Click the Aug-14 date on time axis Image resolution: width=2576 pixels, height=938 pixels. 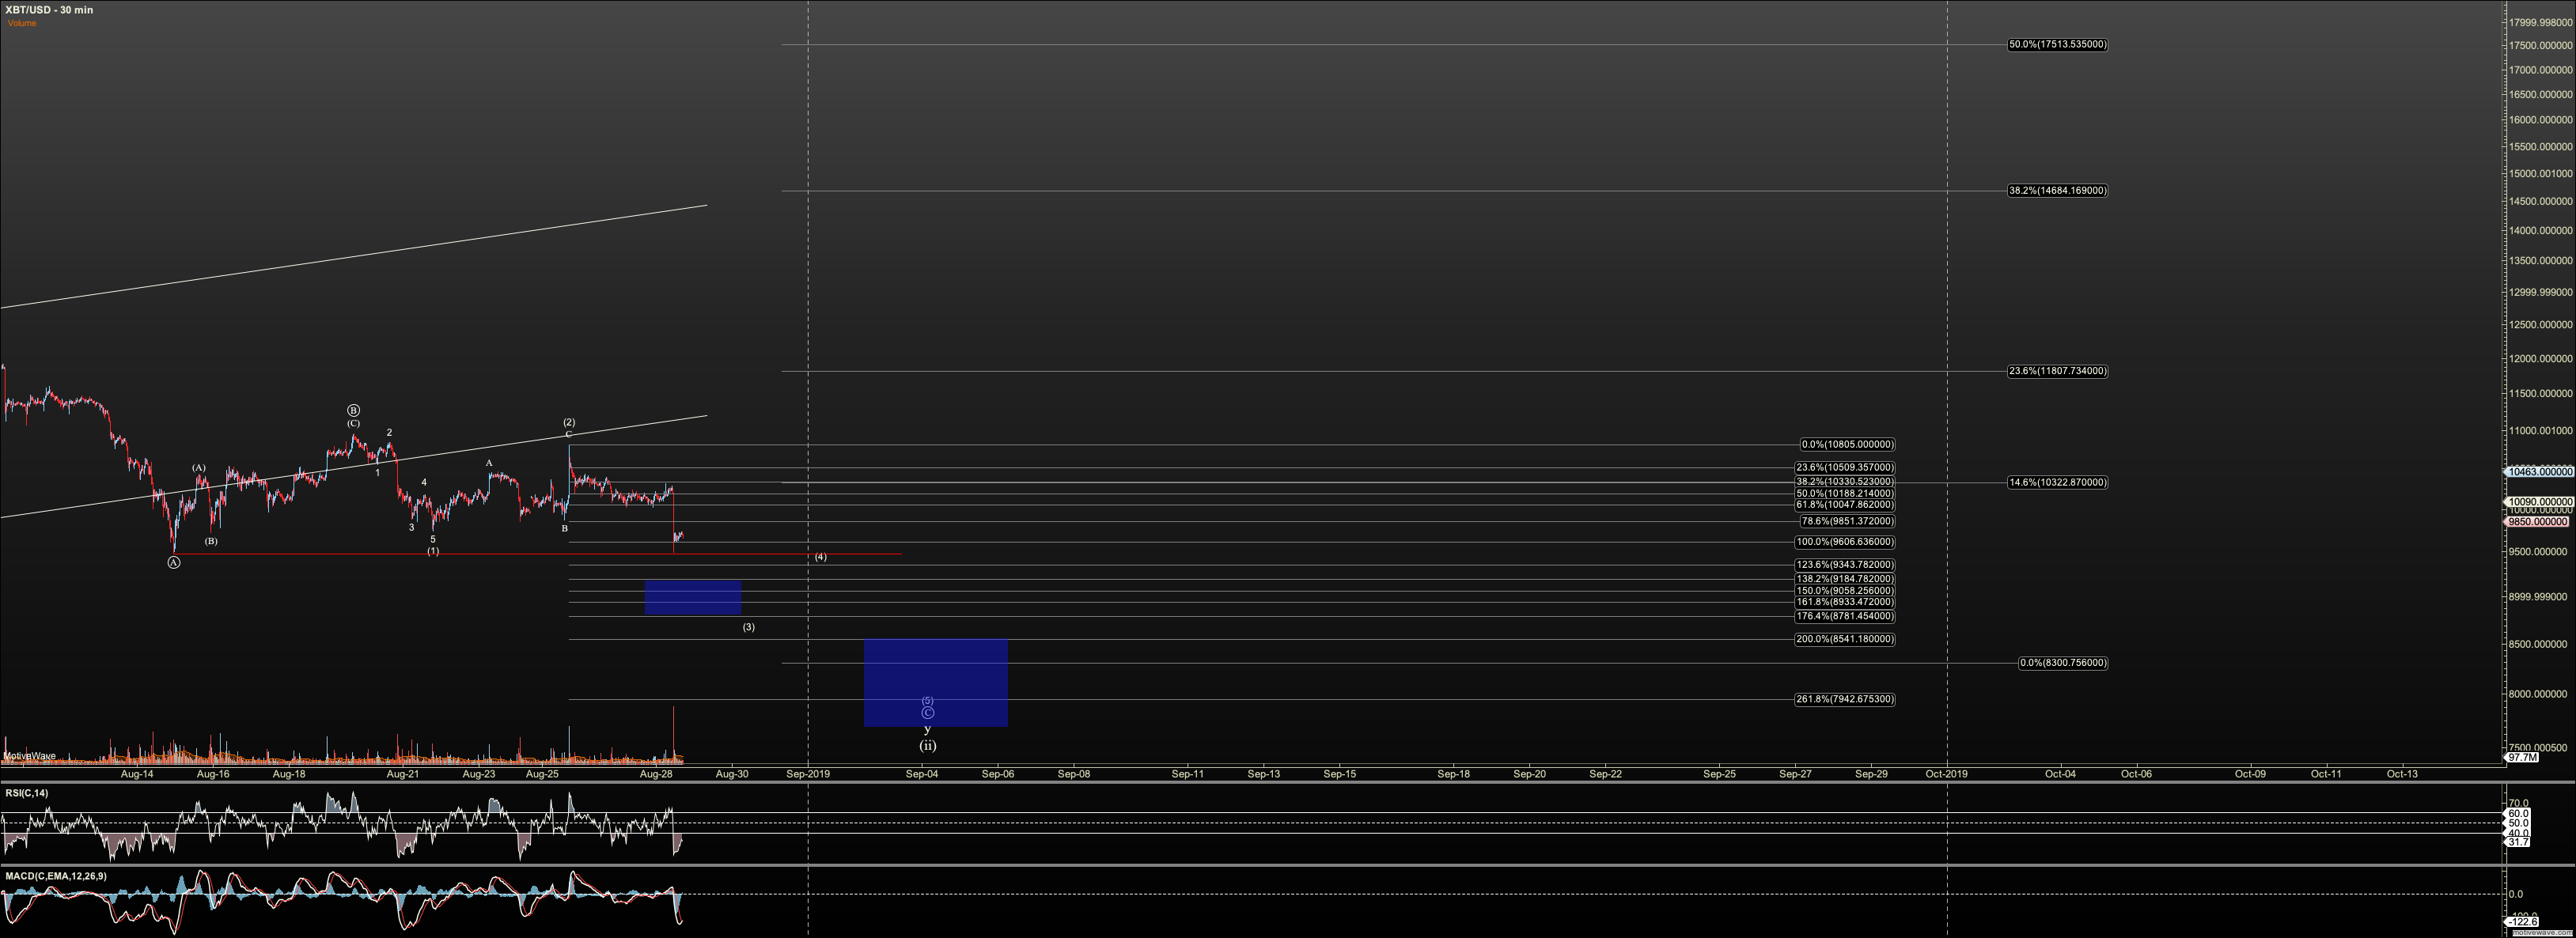click(137, 774)
